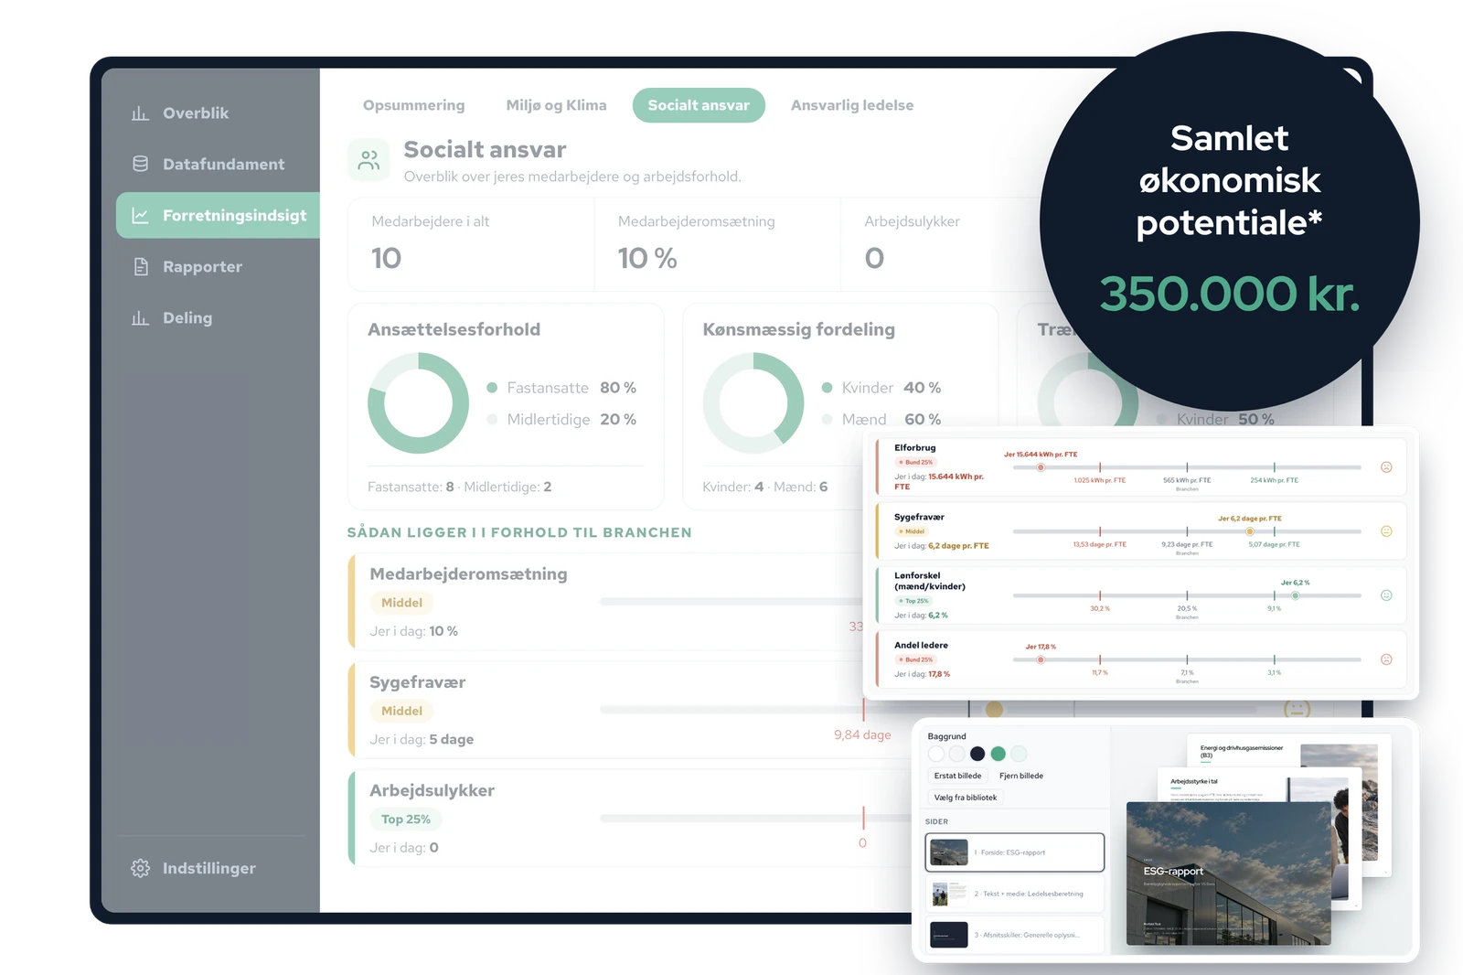Click the Rapporter document icon
1463x975 pixels.
tap(141, 267)
